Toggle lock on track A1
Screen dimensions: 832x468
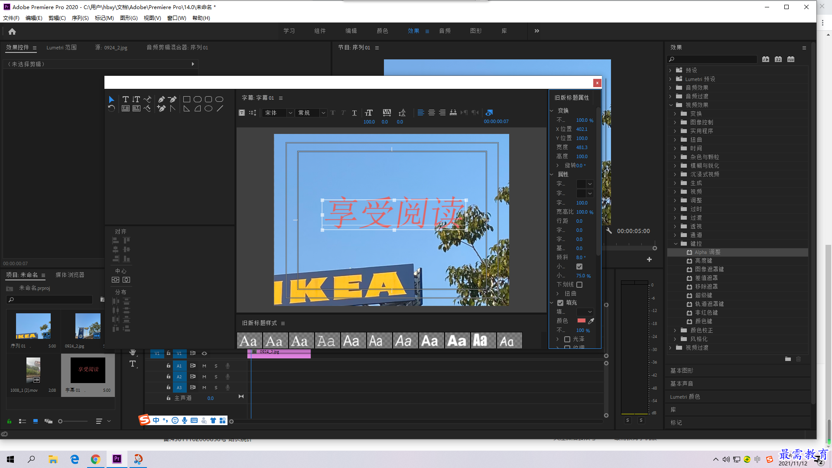point(169,366)
